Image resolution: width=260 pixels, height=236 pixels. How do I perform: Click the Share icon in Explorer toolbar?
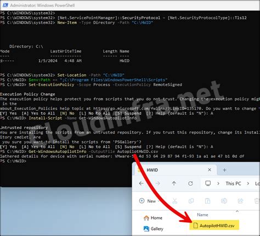pos(240,201)
